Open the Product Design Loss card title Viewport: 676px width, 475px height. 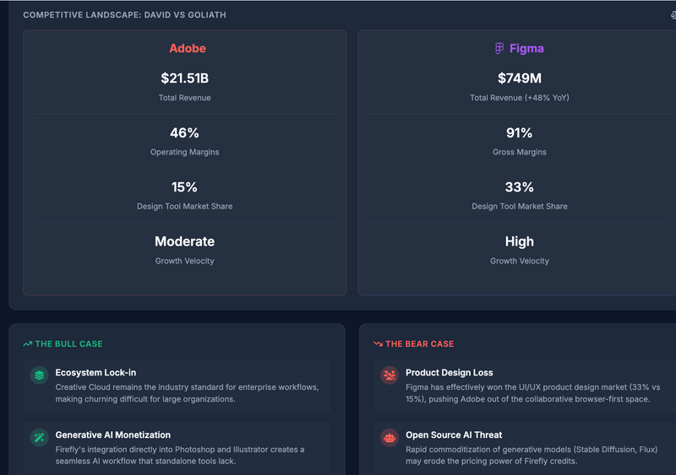click(450, 373)
